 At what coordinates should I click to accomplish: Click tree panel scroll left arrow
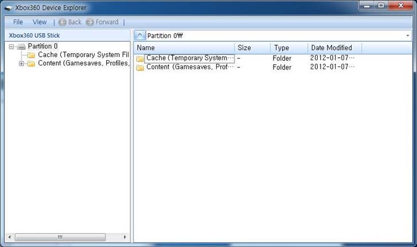[x=10, y=237]
